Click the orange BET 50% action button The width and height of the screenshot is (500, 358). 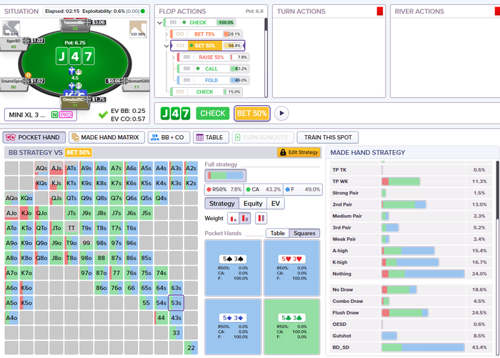pos(252,114)
